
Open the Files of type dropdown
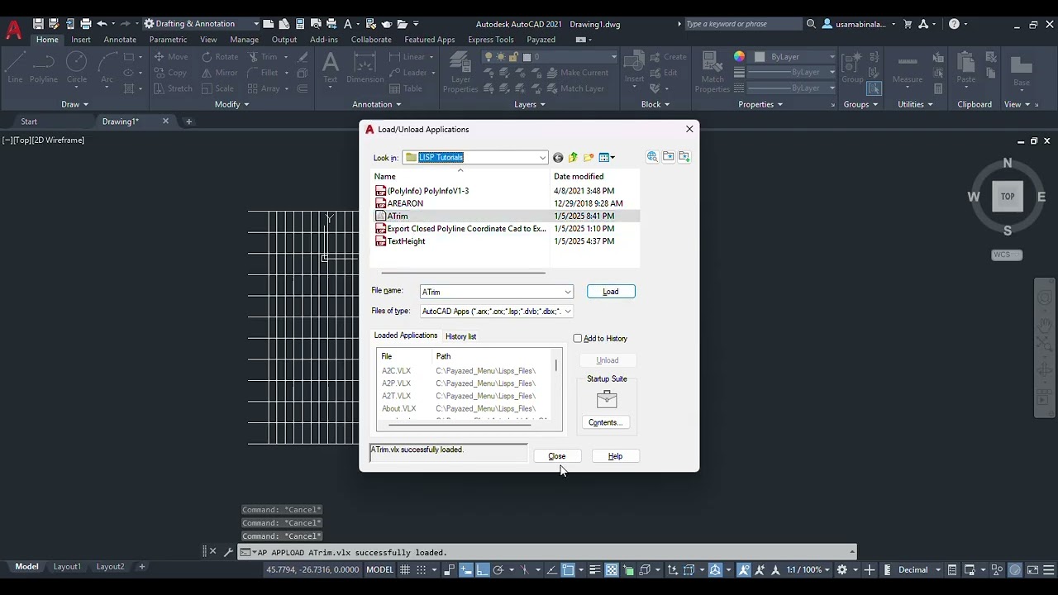[568, 312]
